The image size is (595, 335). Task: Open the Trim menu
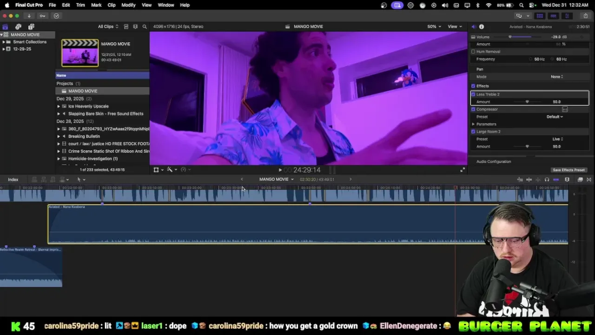pyautogui.click(x=80, y=5)
